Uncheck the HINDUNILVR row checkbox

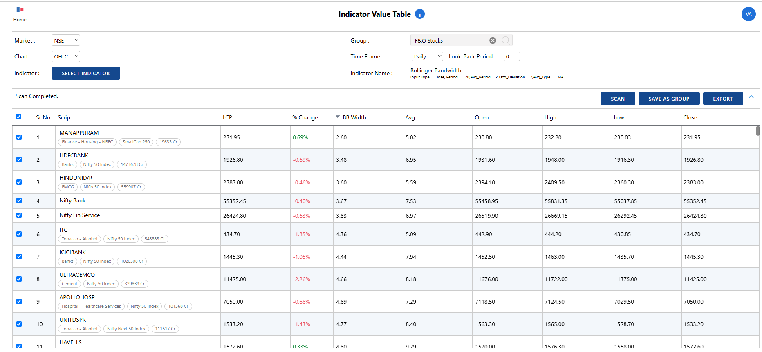coord(19,182)
